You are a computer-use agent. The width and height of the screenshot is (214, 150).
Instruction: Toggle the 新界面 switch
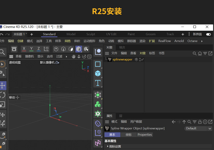tap(209, 34)
